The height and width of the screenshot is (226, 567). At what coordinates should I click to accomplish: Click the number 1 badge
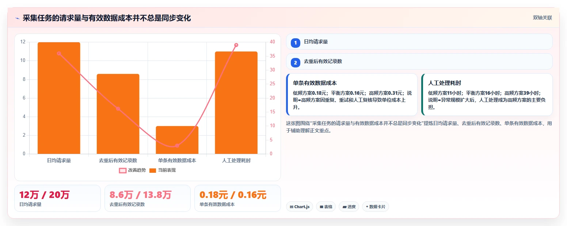[x=296, y=43]
